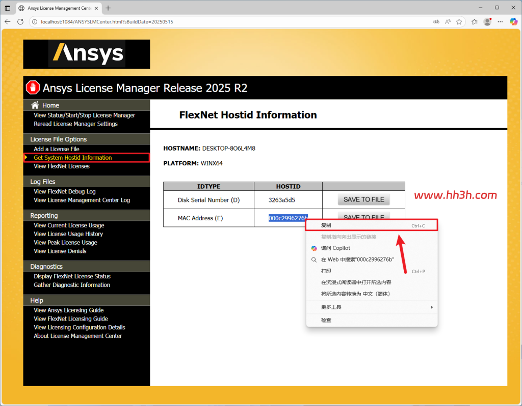The image size is (522, 406).
Task: Click hostname text DESKTOP-8O6L4M8
Action: (229, 149)
